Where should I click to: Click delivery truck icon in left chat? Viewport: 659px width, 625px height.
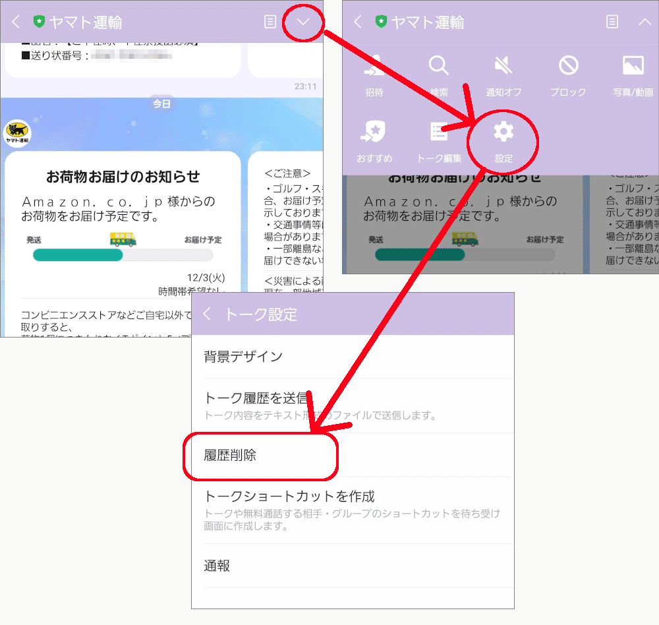tap(123, 239)
